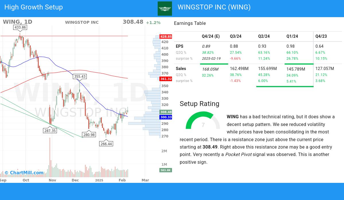Click the 127.057M sales value
This screenshot has width=344, height=200.
[x=325, y=69]
